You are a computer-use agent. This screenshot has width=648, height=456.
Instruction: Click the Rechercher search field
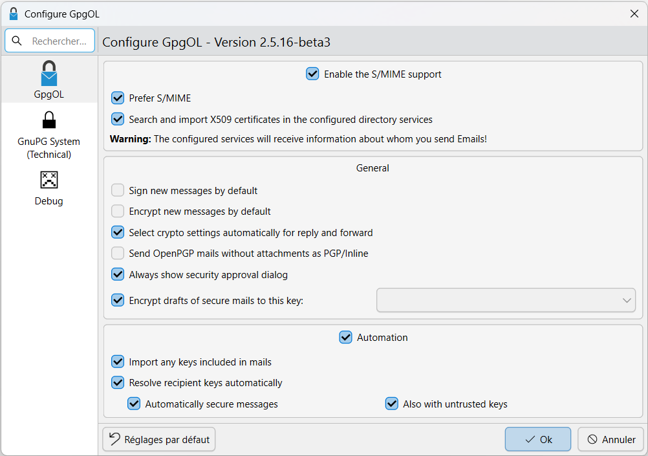[50, 41]
